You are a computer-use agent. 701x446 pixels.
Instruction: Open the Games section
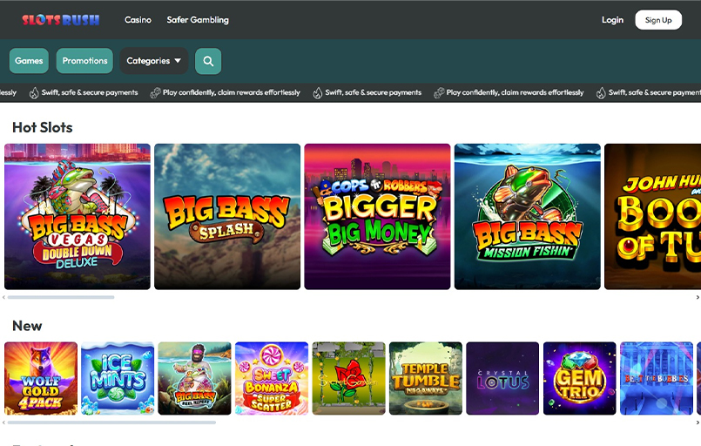click(x=29, y=61)
